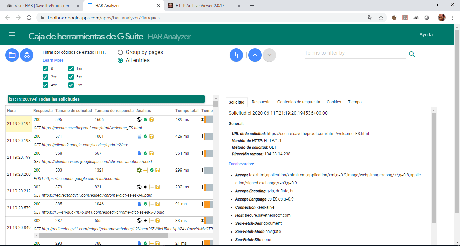Click save icon in ListAccounts row
Screen dimensions: 460x246
point(157,170)
